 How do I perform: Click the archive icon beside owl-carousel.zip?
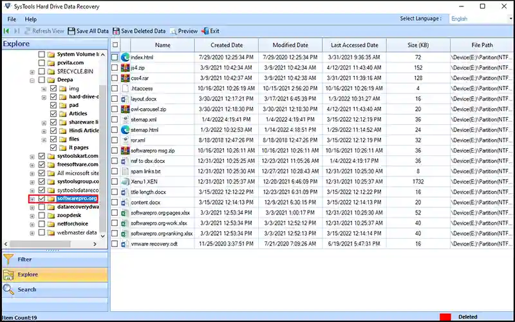click(125, 109)
